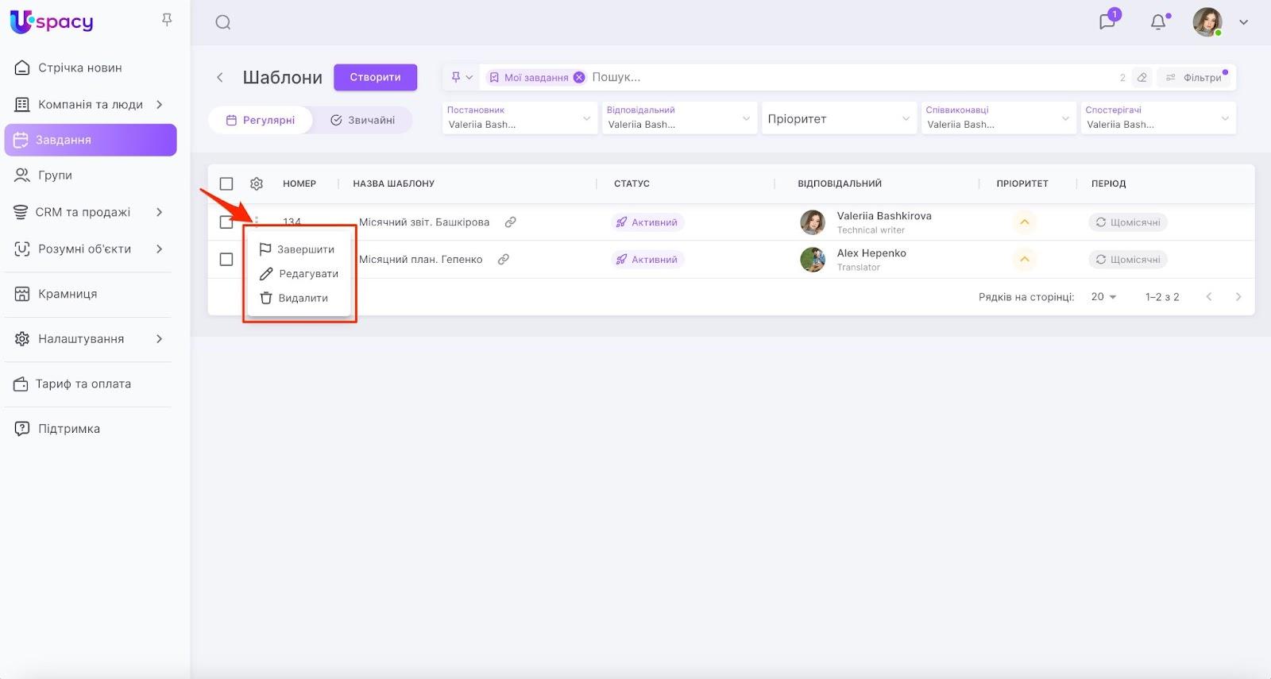Screen dimensions: 1271x679
Task: Remove the Мої завдання filter chip
Action: click(x=579, y=77)
